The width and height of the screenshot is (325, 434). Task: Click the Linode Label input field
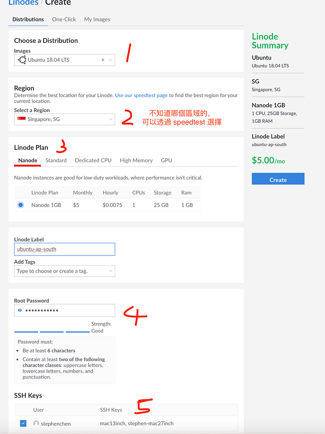[x=65, y=249]
